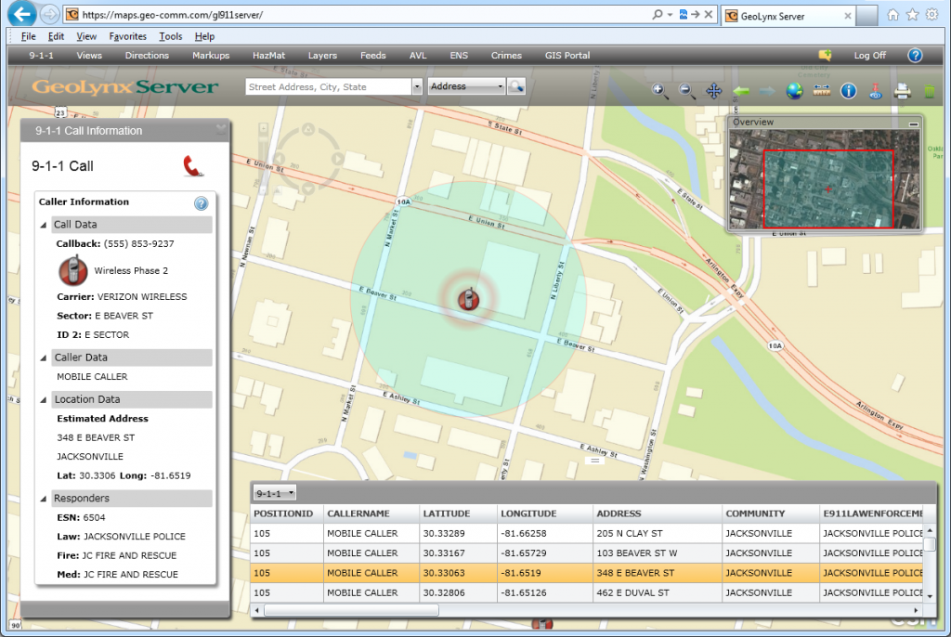Open the Markups menu

[211, 55]
